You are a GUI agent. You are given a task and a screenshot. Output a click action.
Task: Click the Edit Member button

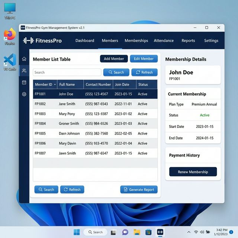point(144,59)
